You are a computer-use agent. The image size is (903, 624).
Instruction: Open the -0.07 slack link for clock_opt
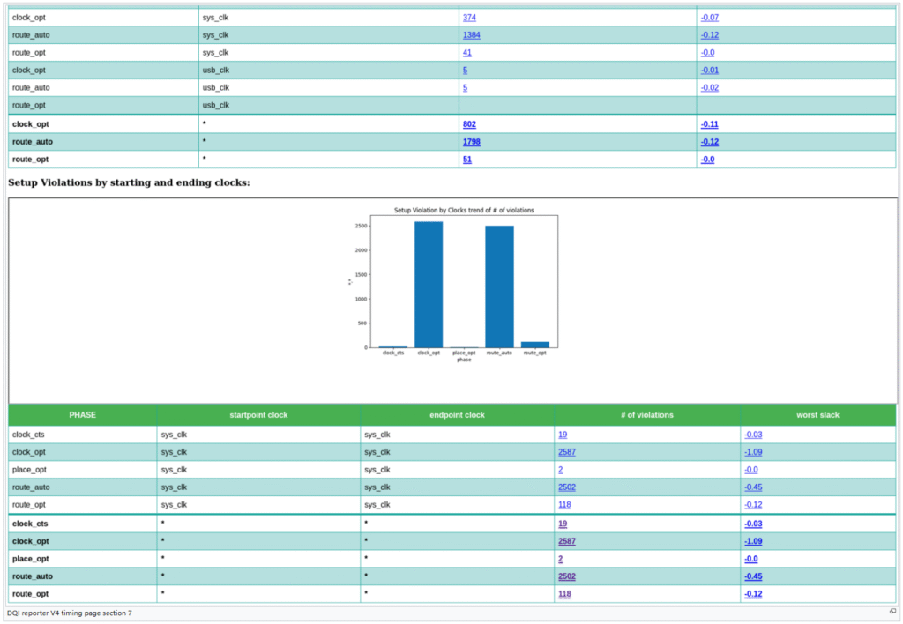pos(709,18)
